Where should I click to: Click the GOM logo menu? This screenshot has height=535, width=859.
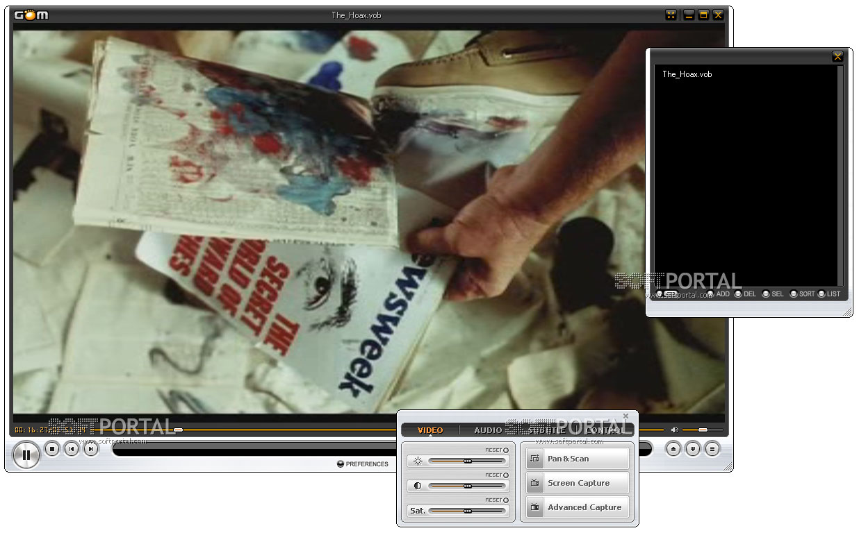(31, 15)
